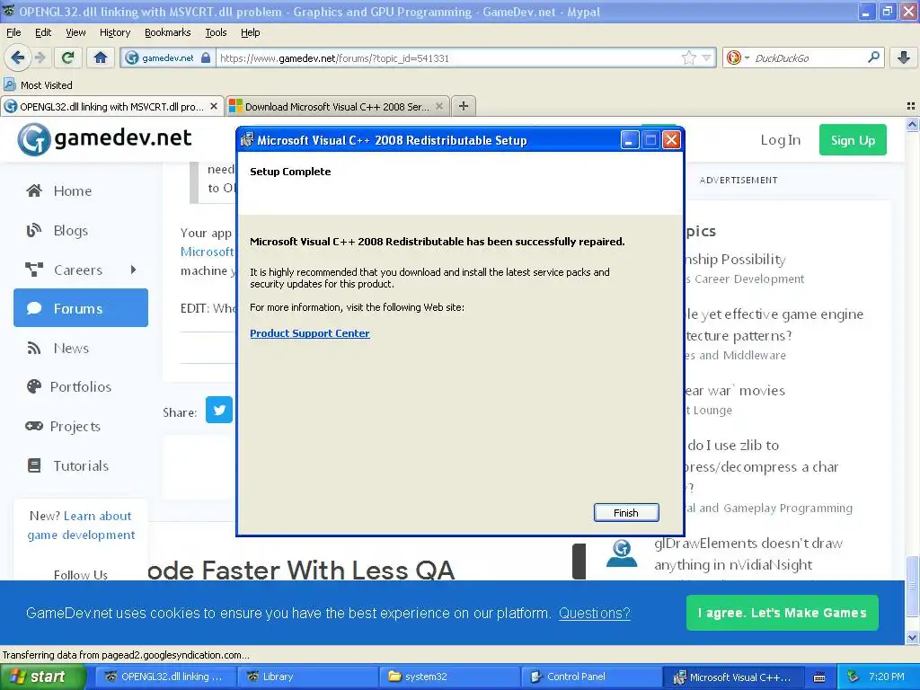Open the Windows start button
Image resolution: width=920 pixels, height=690 pixels.
pos(42,677)
